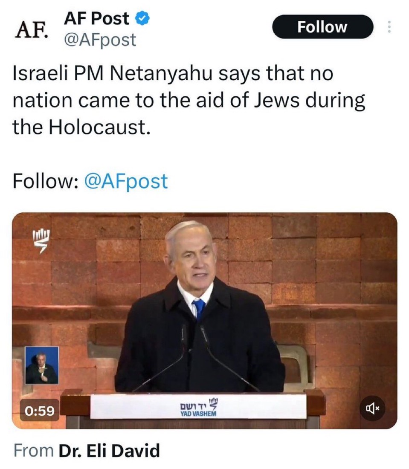Viewport: 409px width, 469px height.
Task: Open the @AFpost handle under the name
Action: click(x=100, y=40)
